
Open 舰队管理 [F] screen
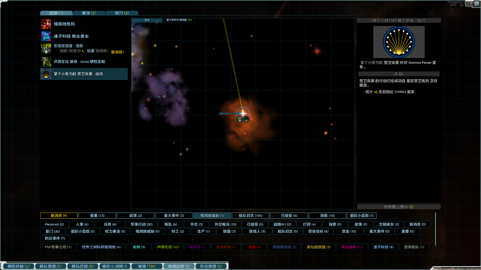click(x=50, y=266)
